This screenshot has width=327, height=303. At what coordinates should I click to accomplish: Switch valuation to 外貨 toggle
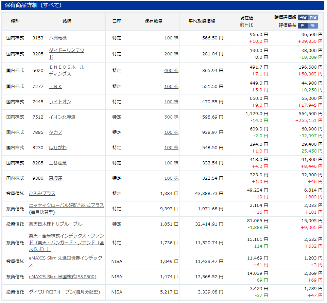(313, 18)
